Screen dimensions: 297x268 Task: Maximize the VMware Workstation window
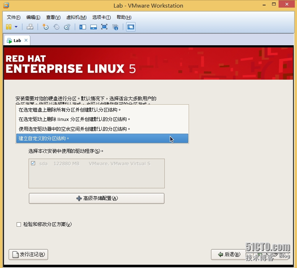[x=274, y=4]
